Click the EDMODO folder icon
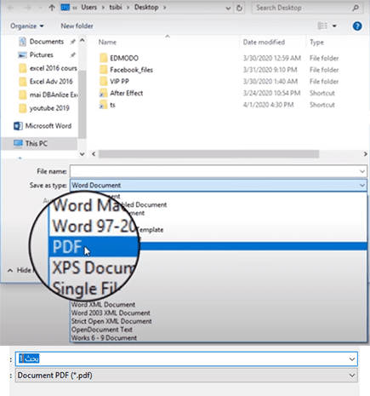Screen dimensions: 370x396 pyautogui.click(x=104, y=58)
